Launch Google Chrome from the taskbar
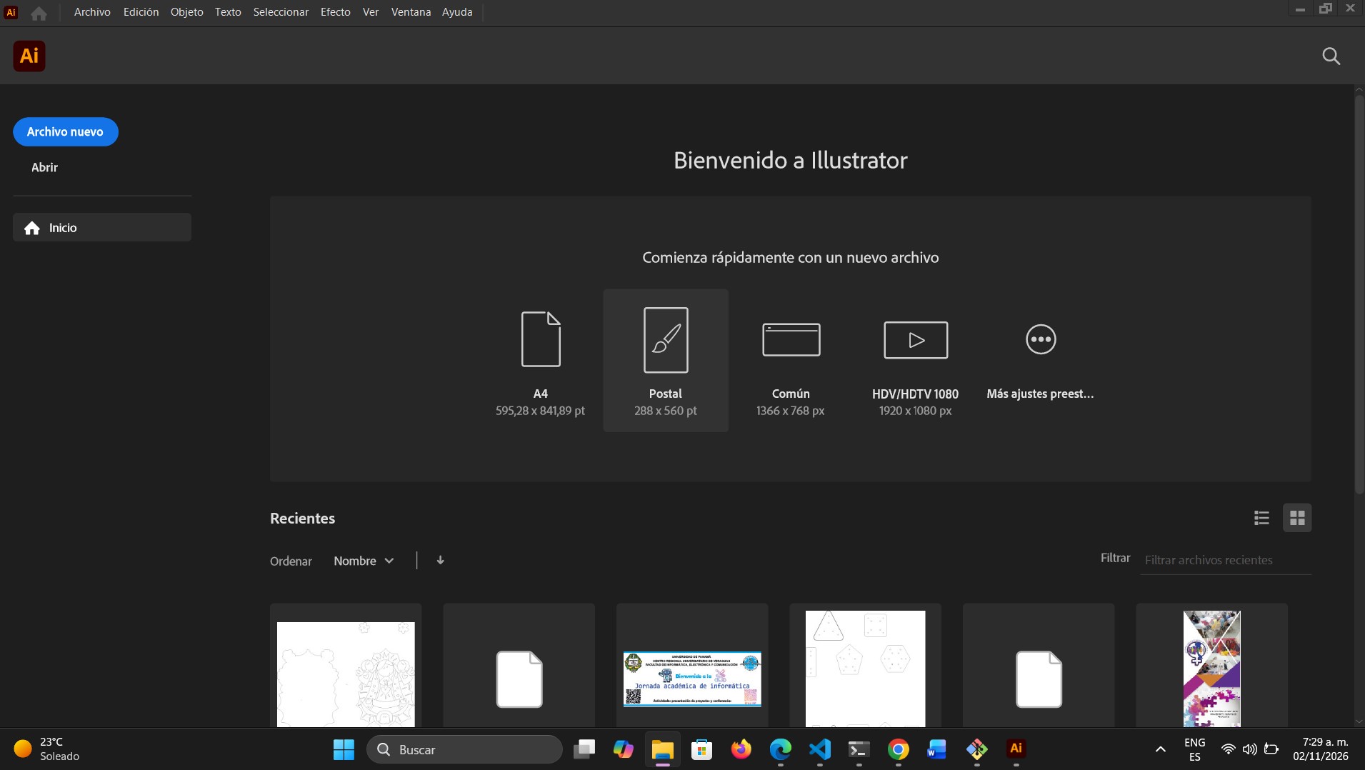The image size is (1365, 770). 899,749
